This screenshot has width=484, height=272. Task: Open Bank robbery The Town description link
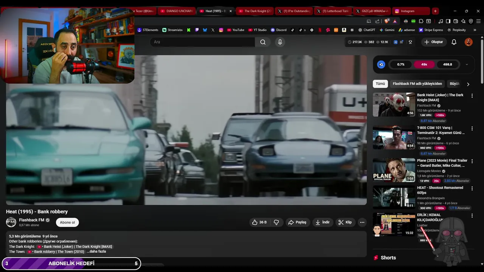point(56,252)
